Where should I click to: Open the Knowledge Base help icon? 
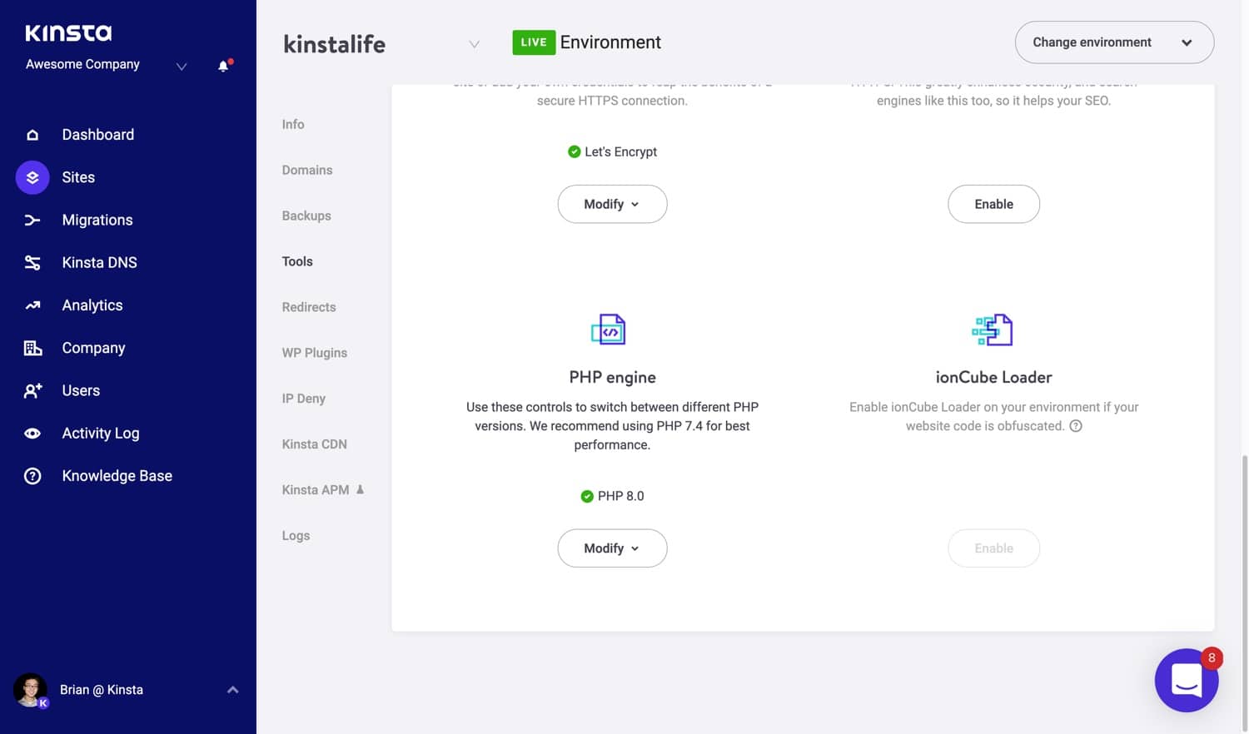pyautogui.click(x=32, y=475)
